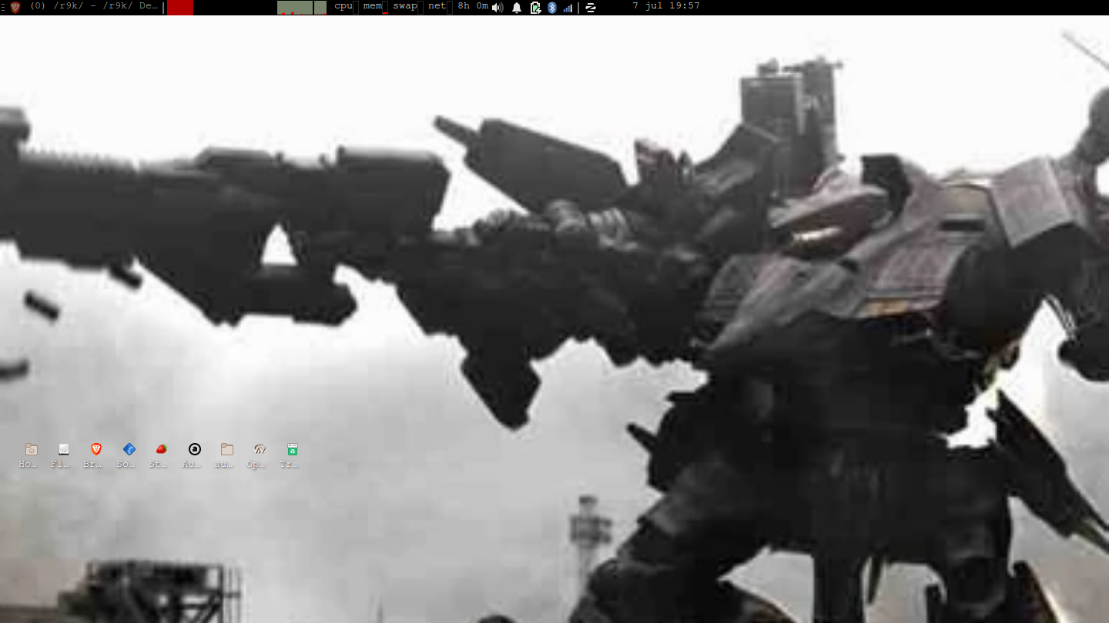Screen dimensions: 1109x623
Task: Select the /r9k/ window title in panel
Action: click(x=92, y=6)
